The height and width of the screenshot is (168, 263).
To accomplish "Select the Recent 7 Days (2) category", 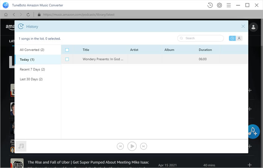I will point(38,69).
